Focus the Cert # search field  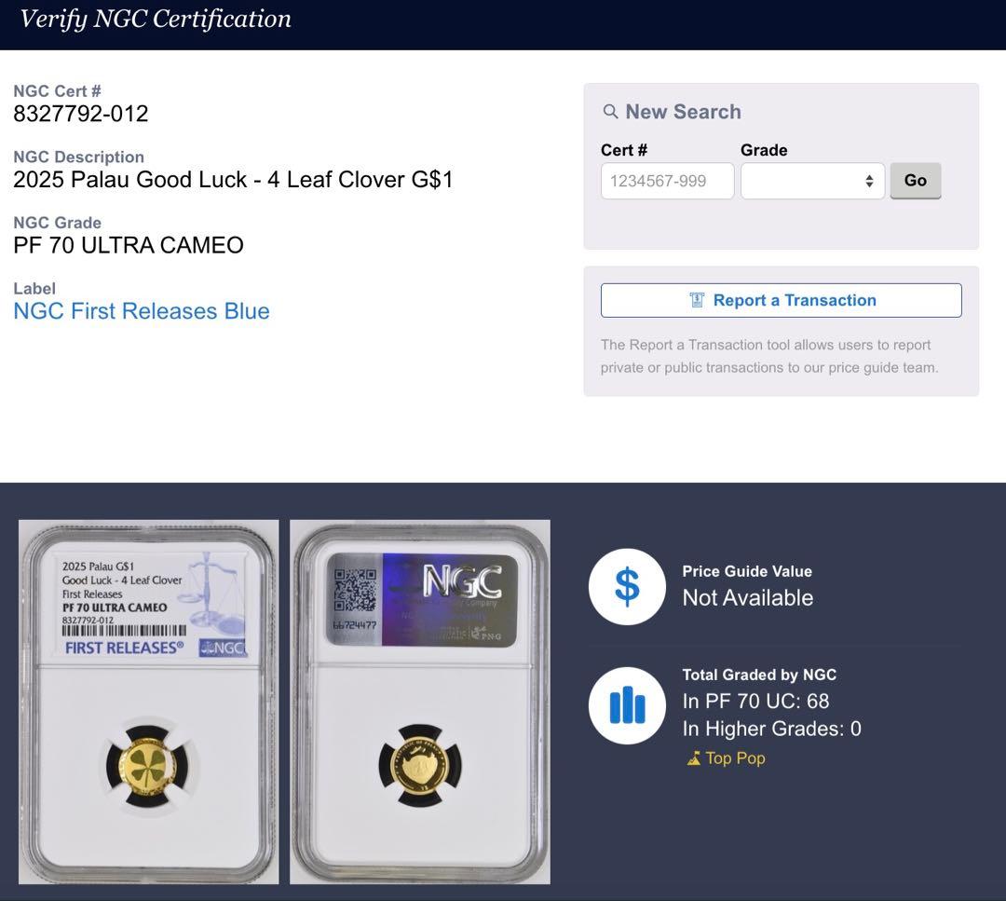[x=667, y=181]
